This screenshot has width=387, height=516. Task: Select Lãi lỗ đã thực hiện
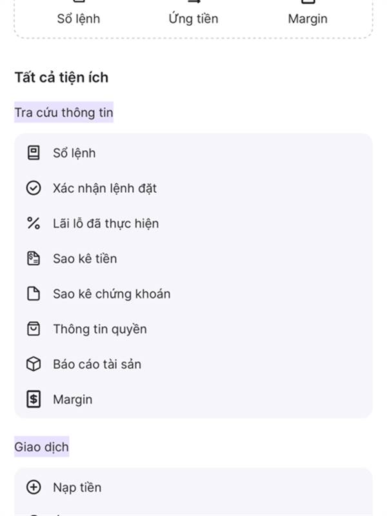[106, 223]
